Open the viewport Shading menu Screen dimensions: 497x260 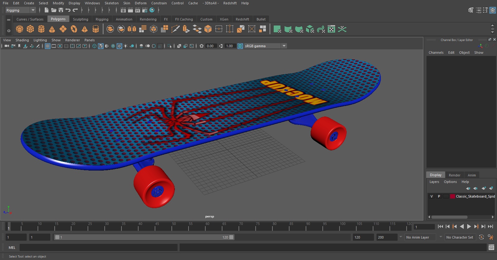tap(22, 40)
